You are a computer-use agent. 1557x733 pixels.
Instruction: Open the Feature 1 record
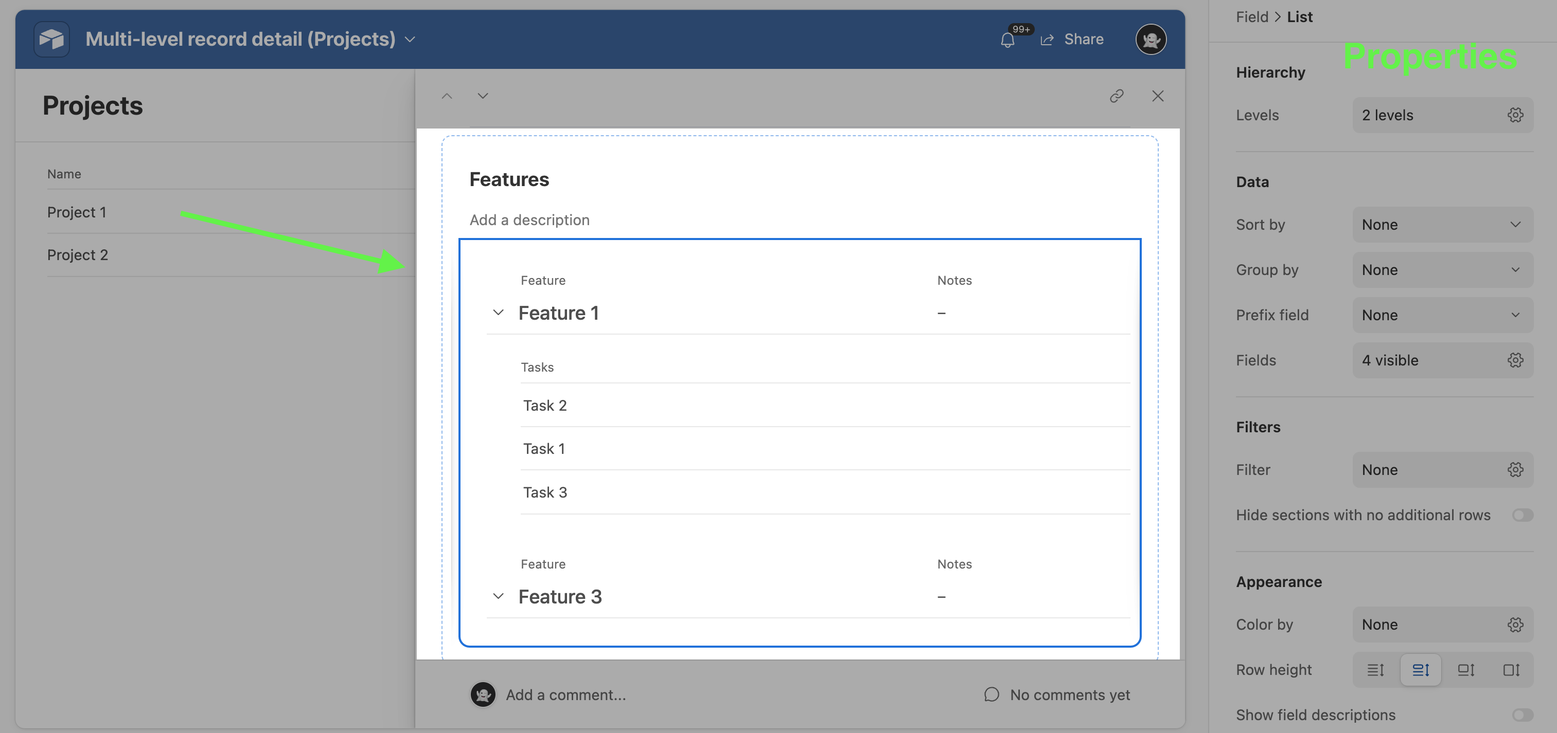coord(558,313)
